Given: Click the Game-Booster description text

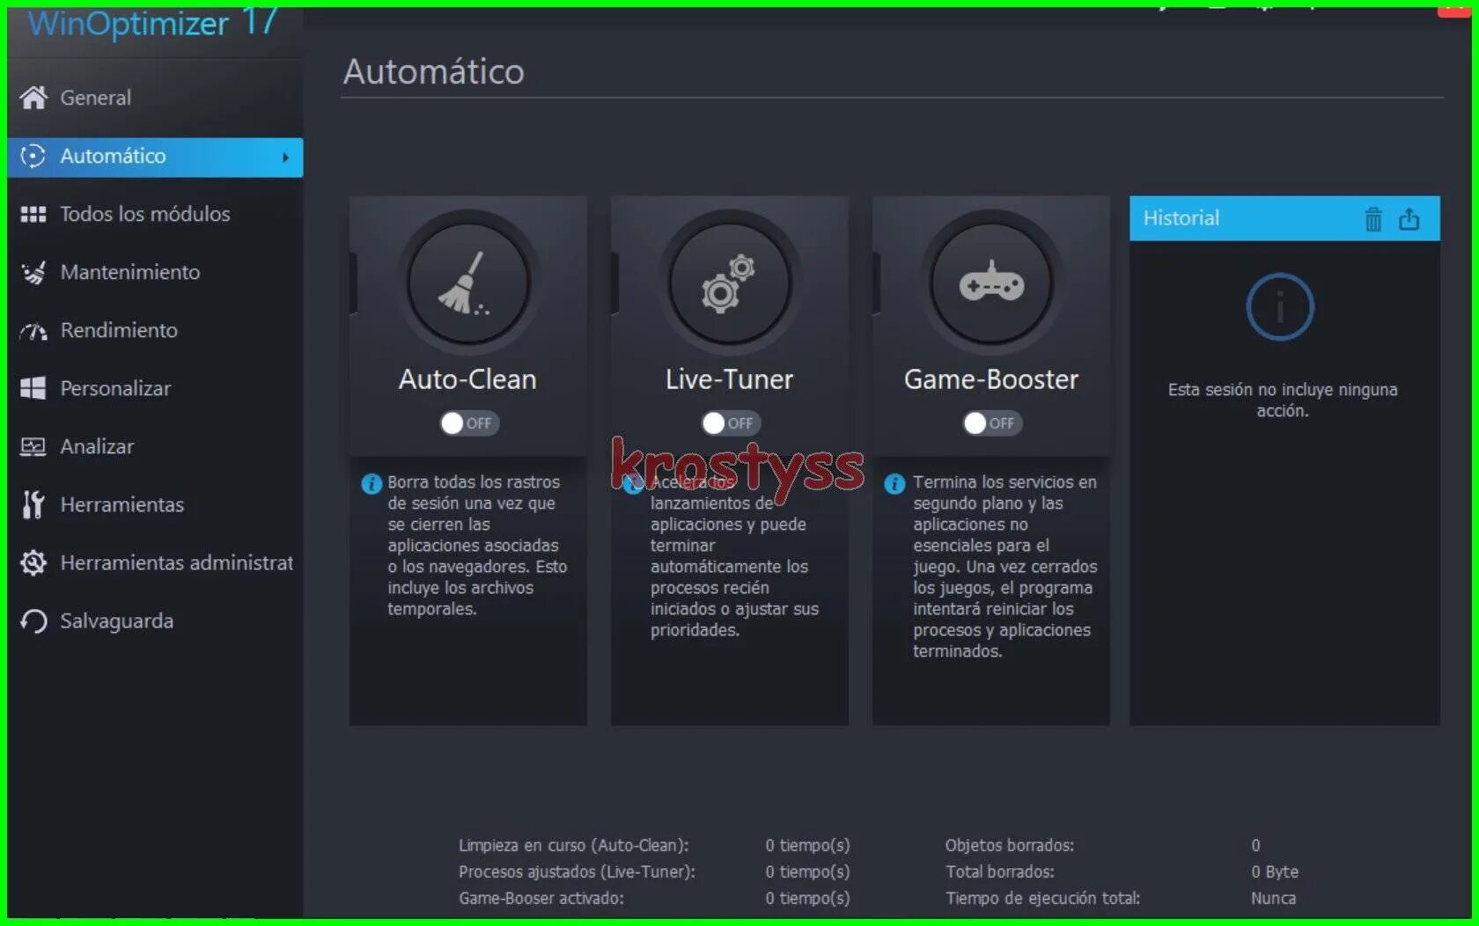Looking at the screenshot, I should point(1004,567).
